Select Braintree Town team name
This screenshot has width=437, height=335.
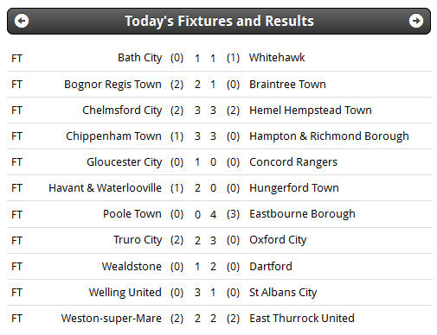click(x=287, y=85)
